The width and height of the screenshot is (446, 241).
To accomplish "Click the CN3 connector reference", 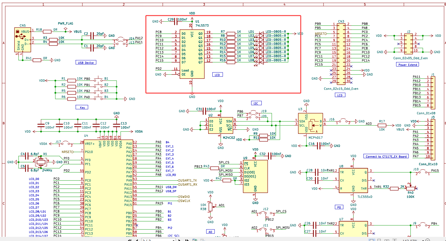I will pos(341,22).
